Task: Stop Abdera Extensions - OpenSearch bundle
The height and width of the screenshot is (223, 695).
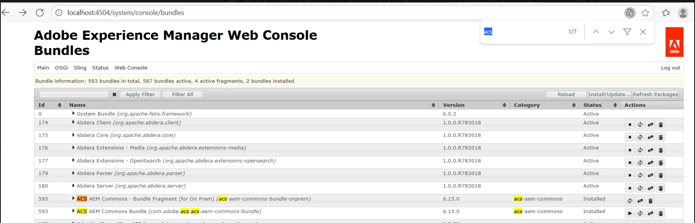Action: (630, 163)
